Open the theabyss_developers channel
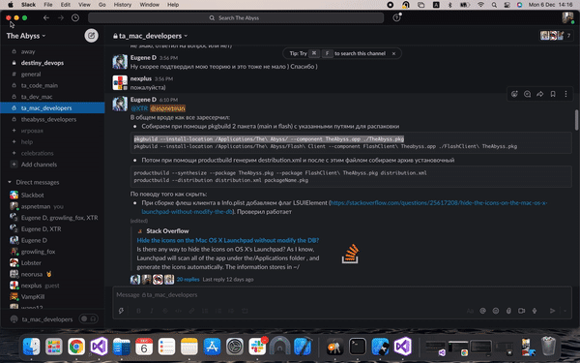580x363 pixels. [48, 119]
